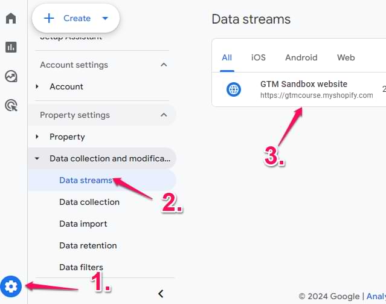Go to Data retention settings
This screenshot has width=386, height=304.
click(88, 245)
